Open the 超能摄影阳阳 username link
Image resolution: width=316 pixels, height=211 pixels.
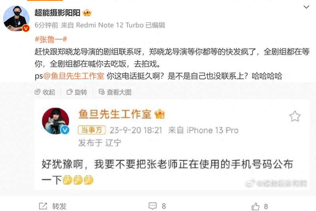57,13
